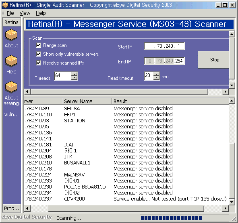This screenshot has height=223, width=238.
Task: Click scan panel scroll up arrow
Action: click(232, 34)
